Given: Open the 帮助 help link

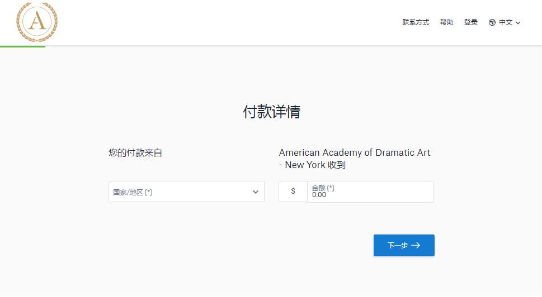Looking at the screenshot, I should [446, 22].
